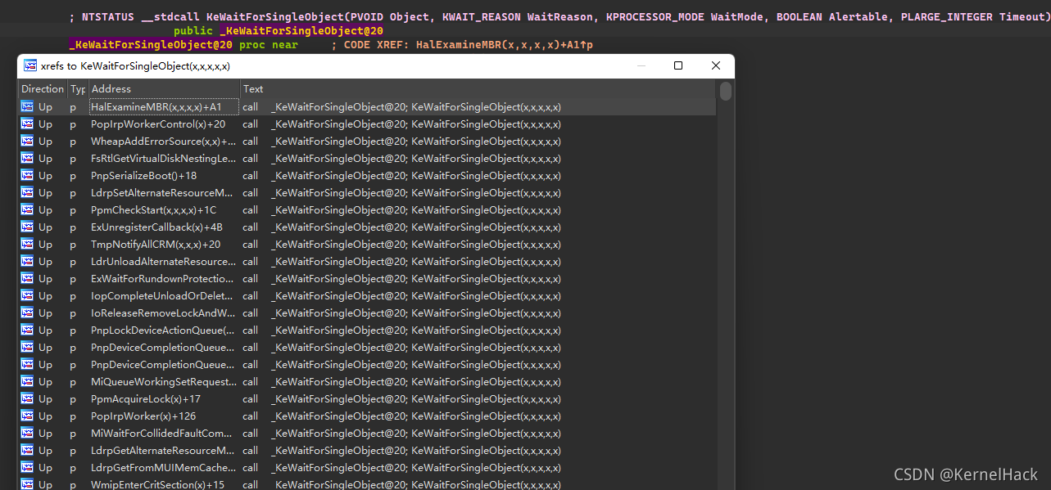Sort by the Type column header
The width and height of the screenshot is (1051, 490).
[77, 88]
